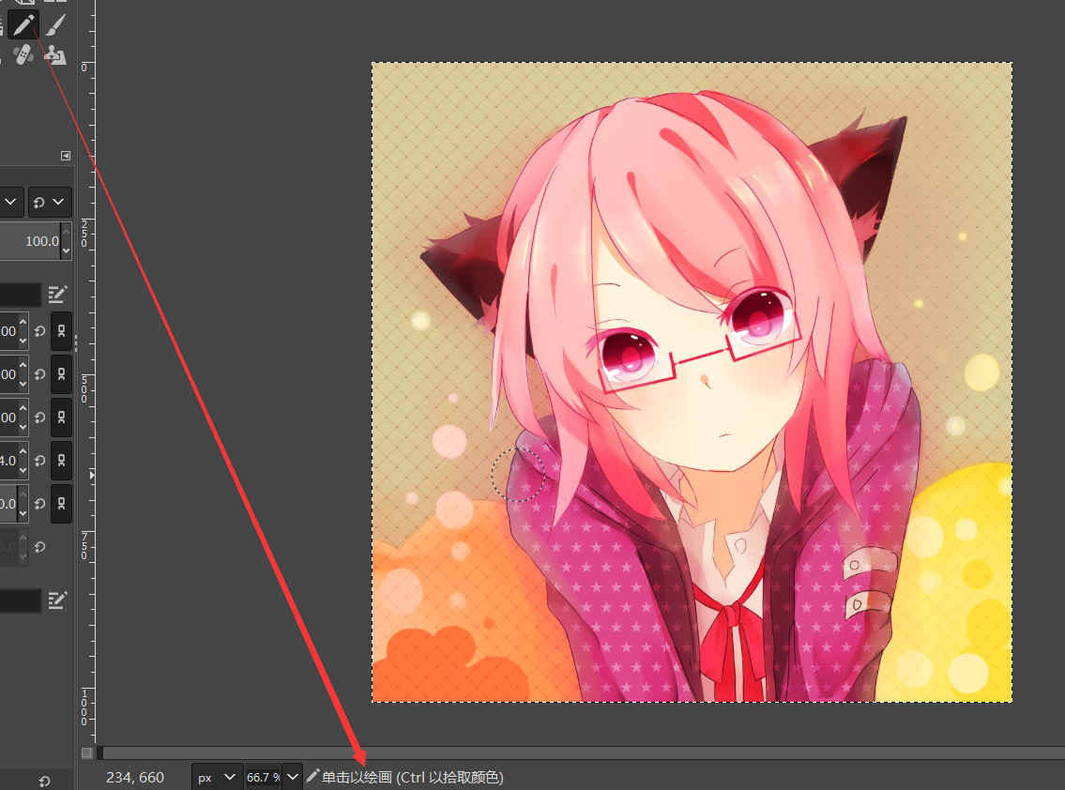Click the vertical ruler at the 500 mark
1065x790 pixels.
coord(85,387)
